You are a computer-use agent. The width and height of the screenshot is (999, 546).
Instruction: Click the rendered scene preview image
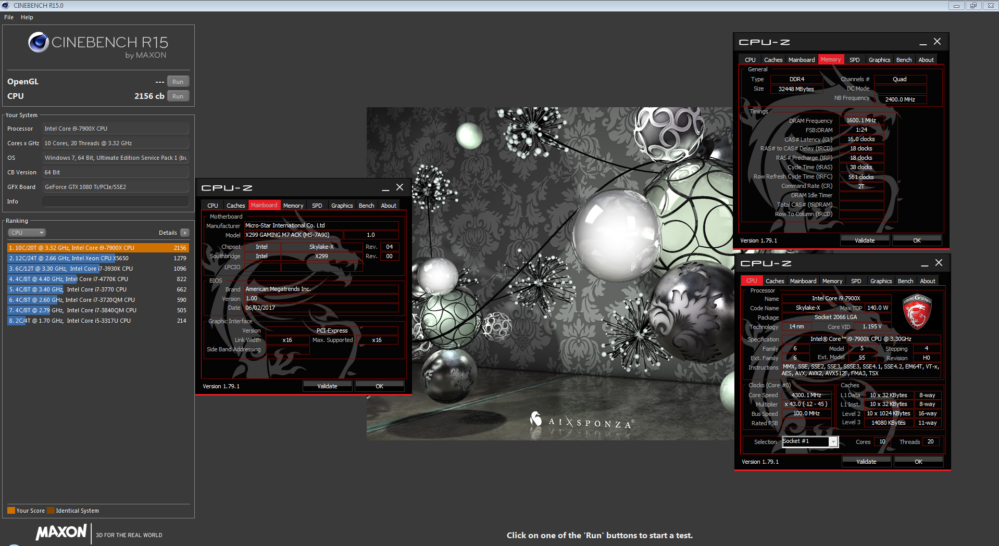(550, 274)
